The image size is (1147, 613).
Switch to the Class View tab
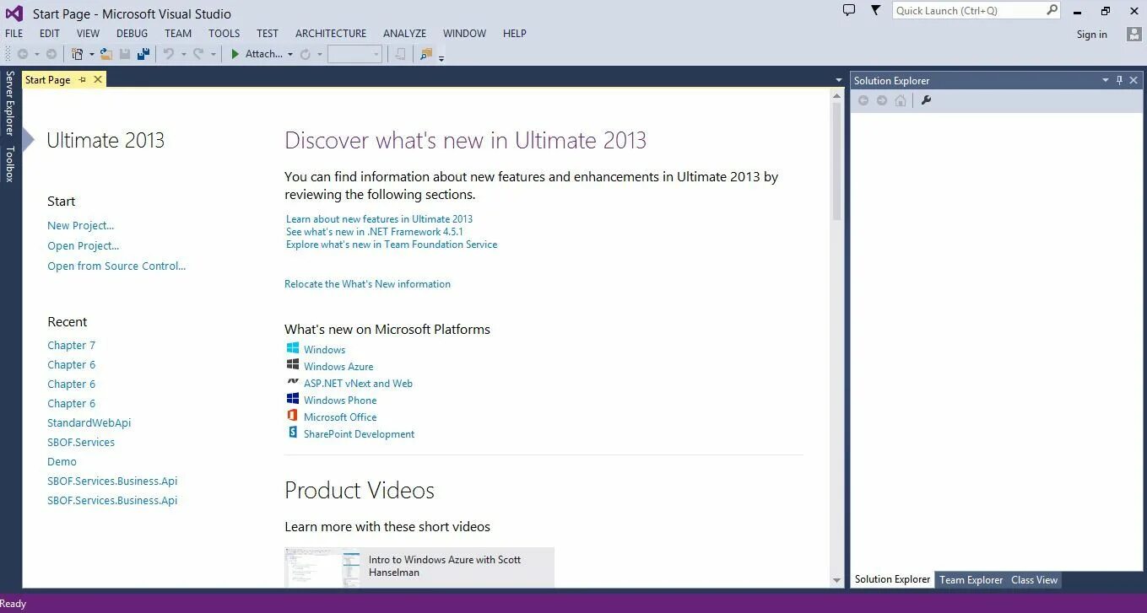click(1034, 579)
